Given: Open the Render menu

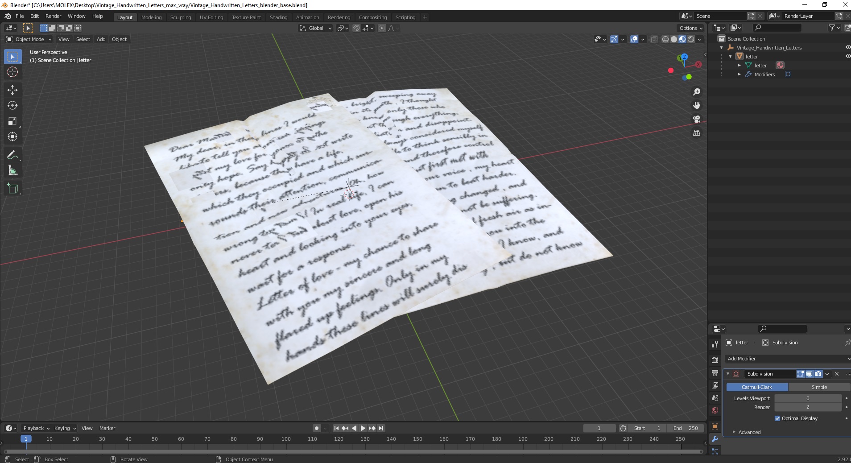Looking at the screenshot, I should click(53, 16).
